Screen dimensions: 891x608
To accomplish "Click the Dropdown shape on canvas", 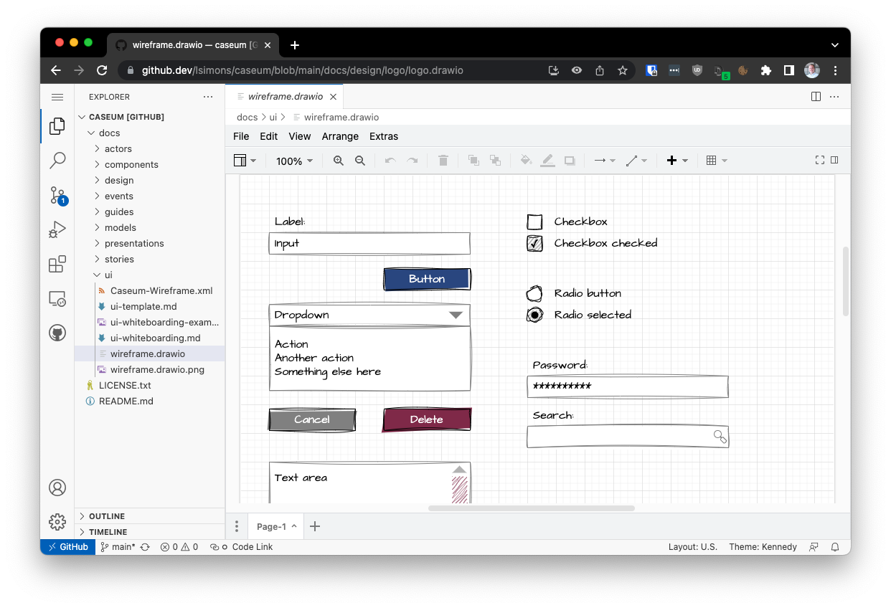I will 369,315.
